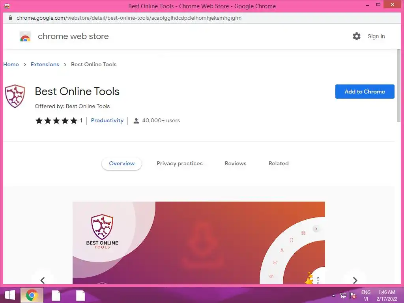Click the '40,000+ users' text

[161, 121]
